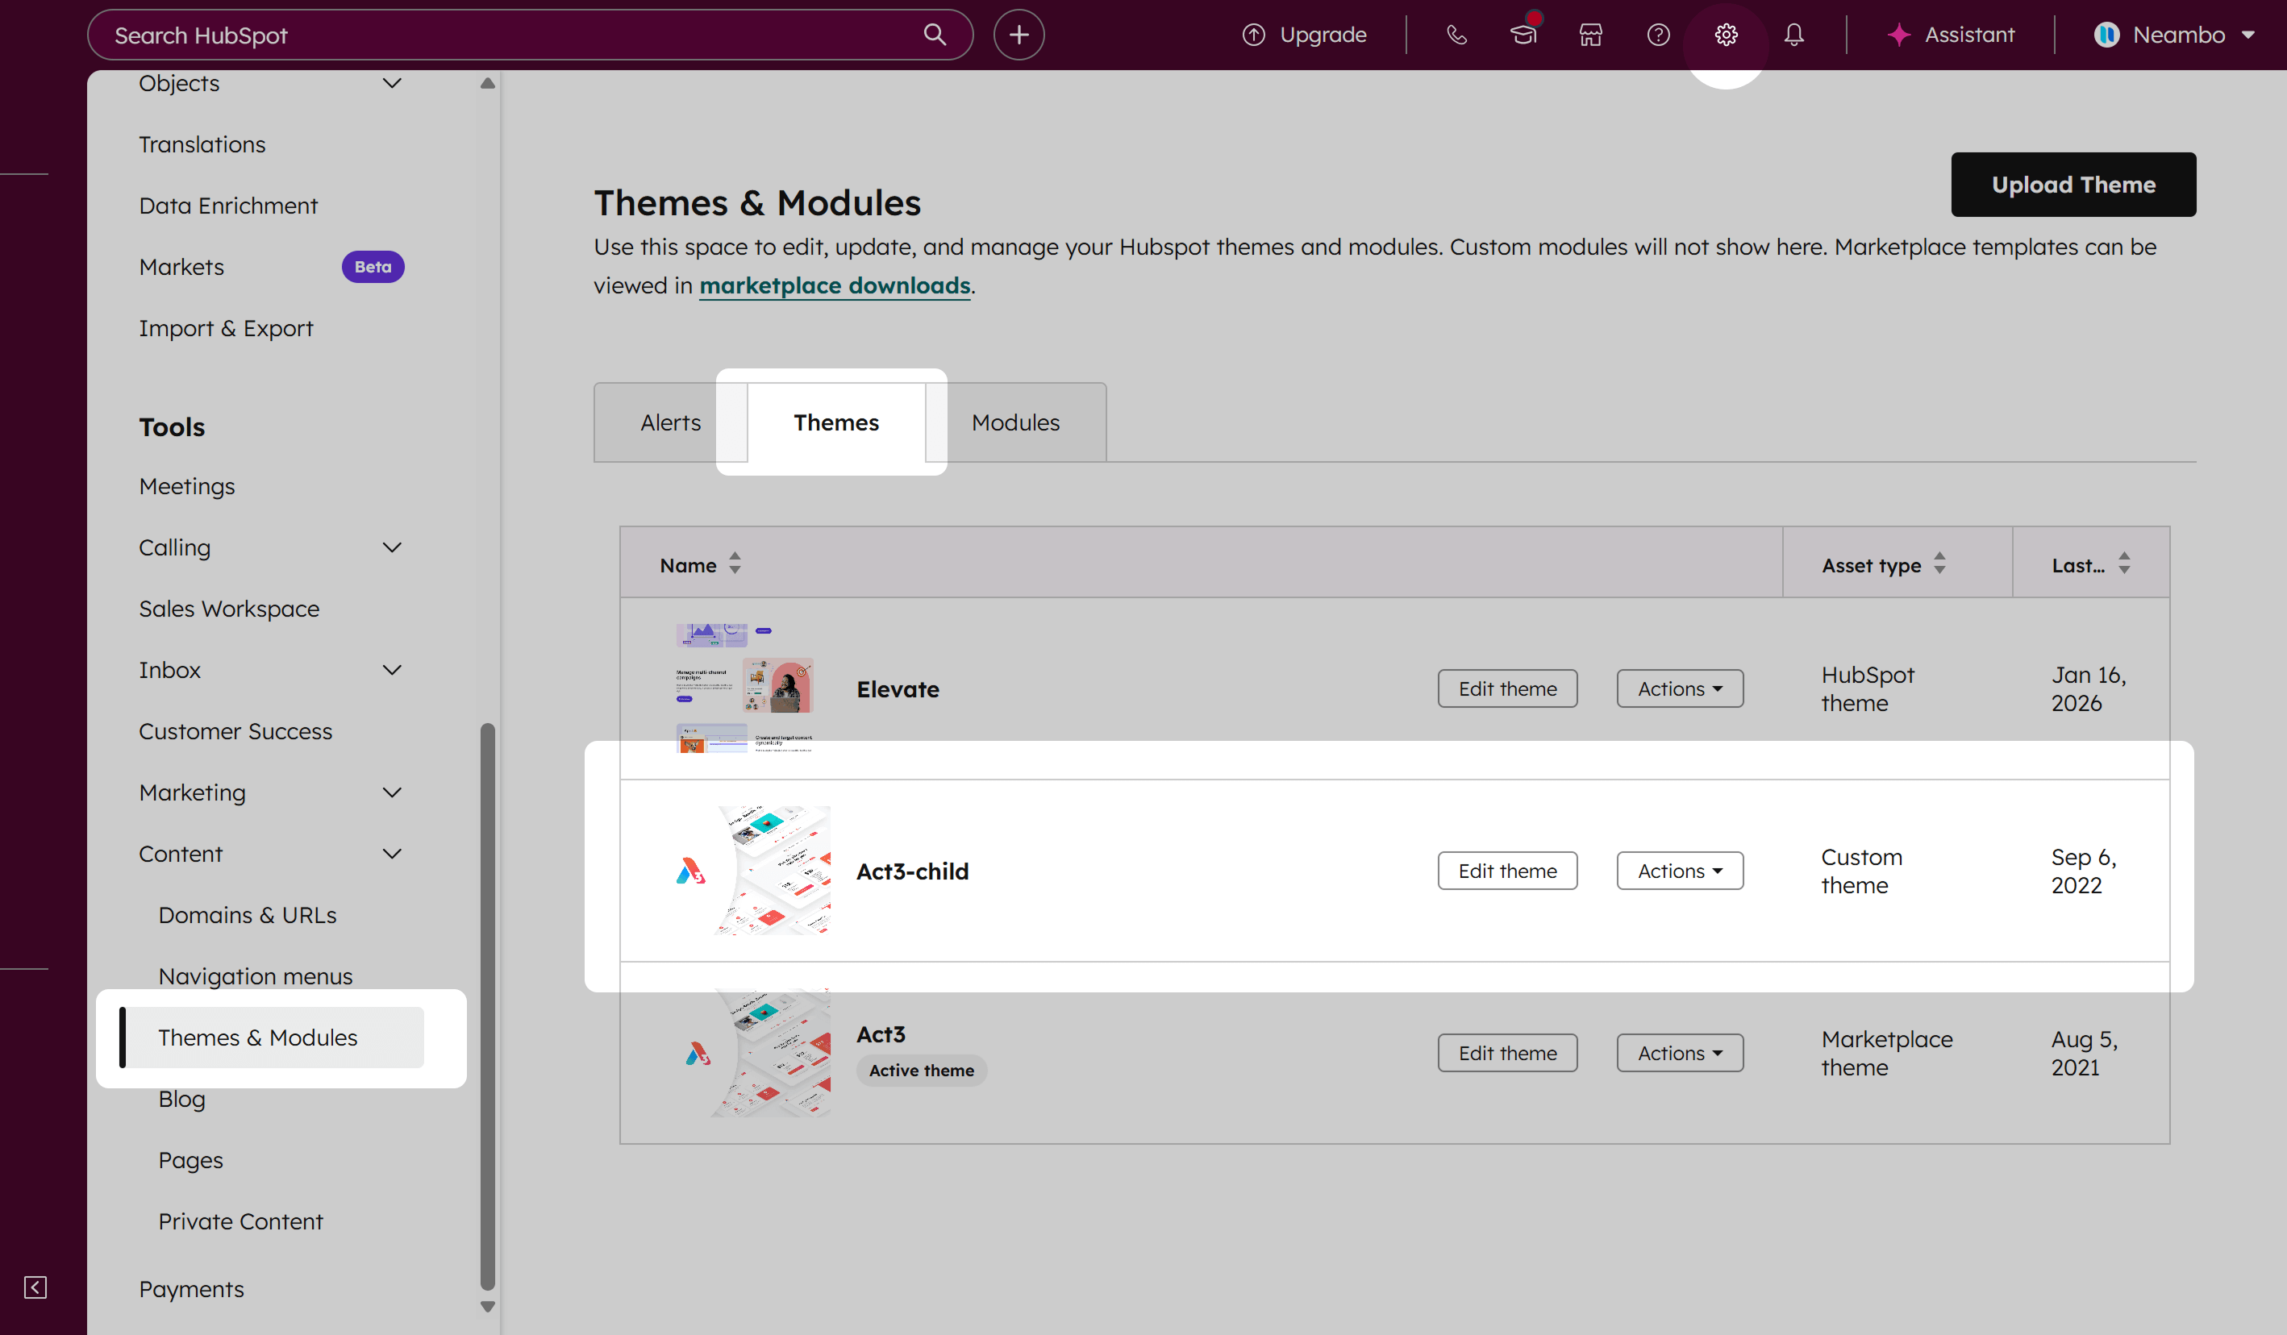Open the settings gear icon
Image resolution: width=2287 pixels, height=1335 pixels.
[1725, 35]
